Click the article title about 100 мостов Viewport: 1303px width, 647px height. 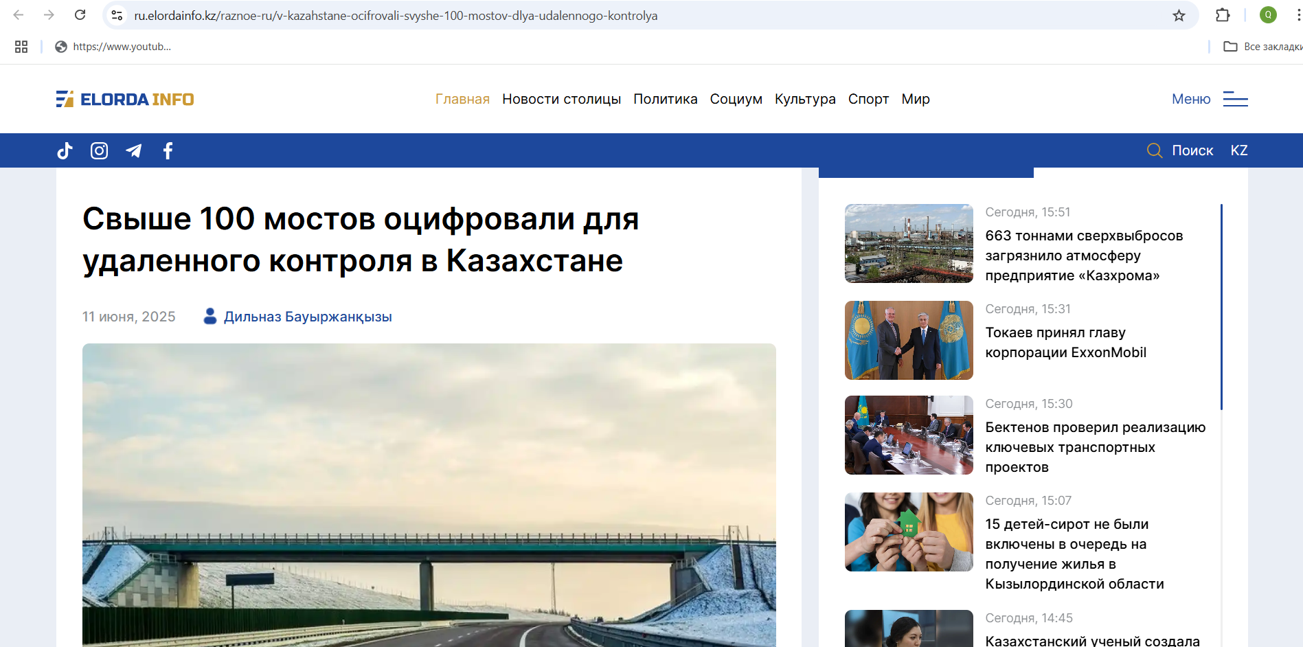361,240
